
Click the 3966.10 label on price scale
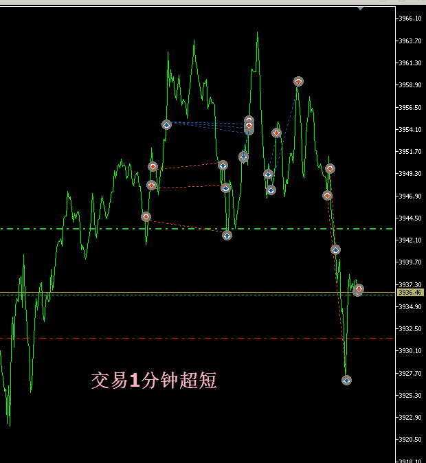(410, 19)
